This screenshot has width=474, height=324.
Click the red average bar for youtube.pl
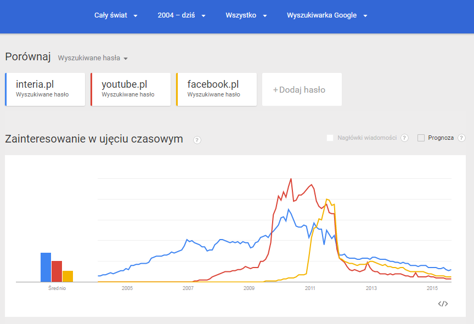pos(57,271)
